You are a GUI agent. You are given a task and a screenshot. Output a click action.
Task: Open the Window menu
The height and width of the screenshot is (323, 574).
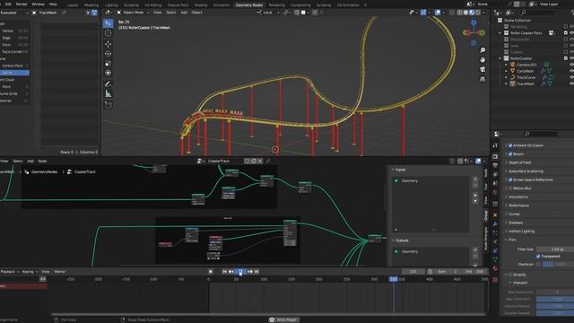[x=38, y=4]
